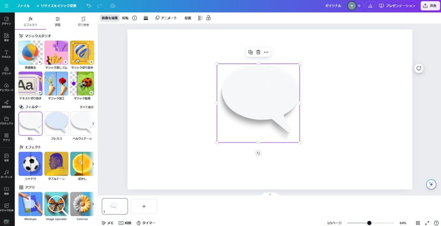Click すべて表示 to show all filters
This screenshot has height=226, width=441.
coord(86,107)
